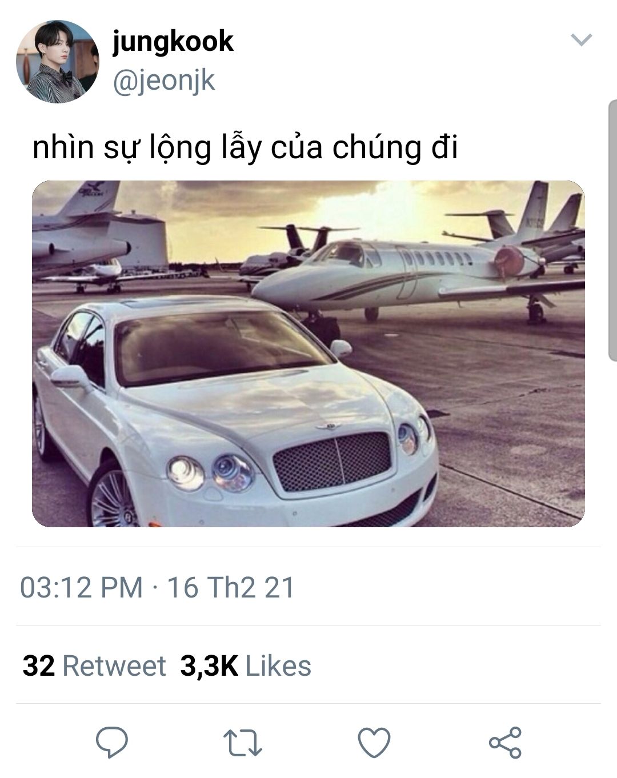Open the attached car and jets photo

[308, 354]
